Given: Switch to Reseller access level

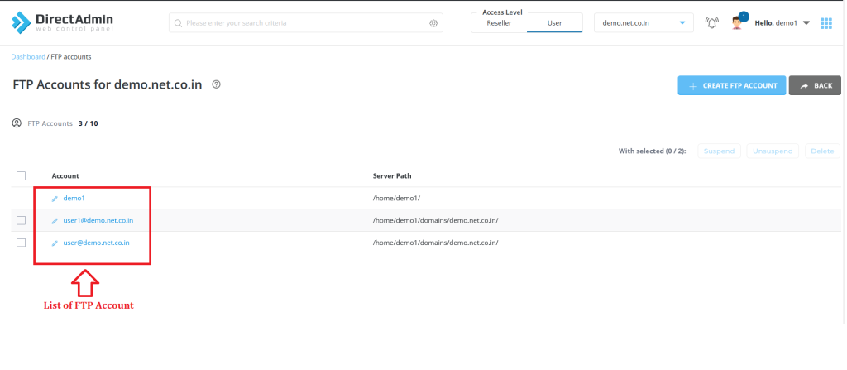Looking at the screenshot, I should click(499, 23).
